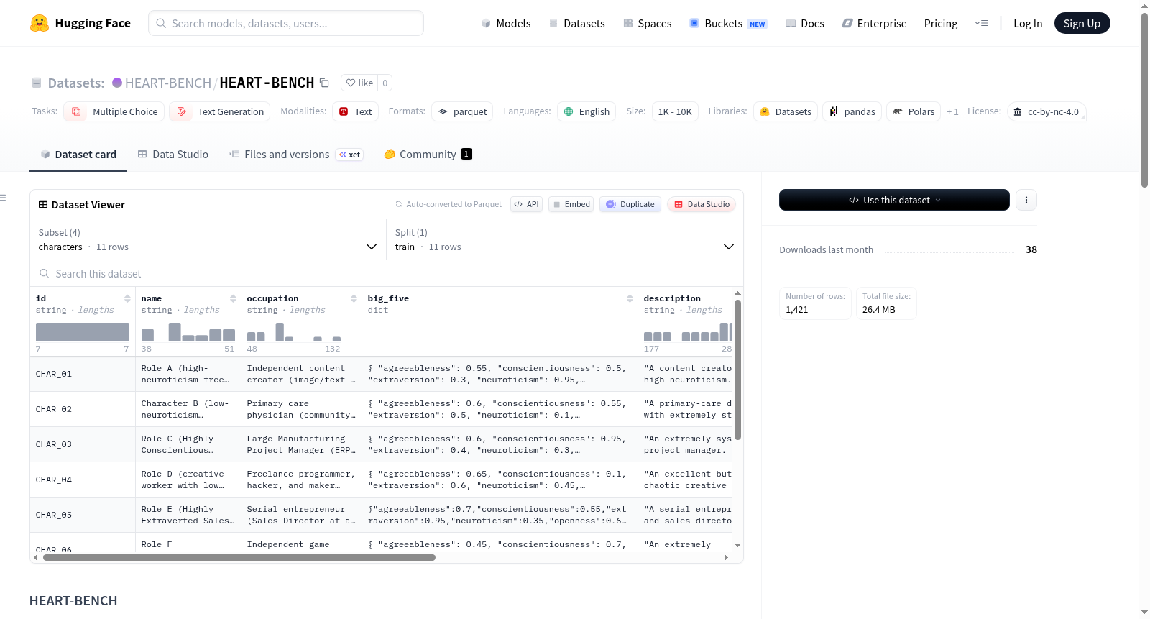Image resolution: width=1150 pixels, height=619 pixels.
Task: Sort by the big_five column
Action: tap(630, 298)
